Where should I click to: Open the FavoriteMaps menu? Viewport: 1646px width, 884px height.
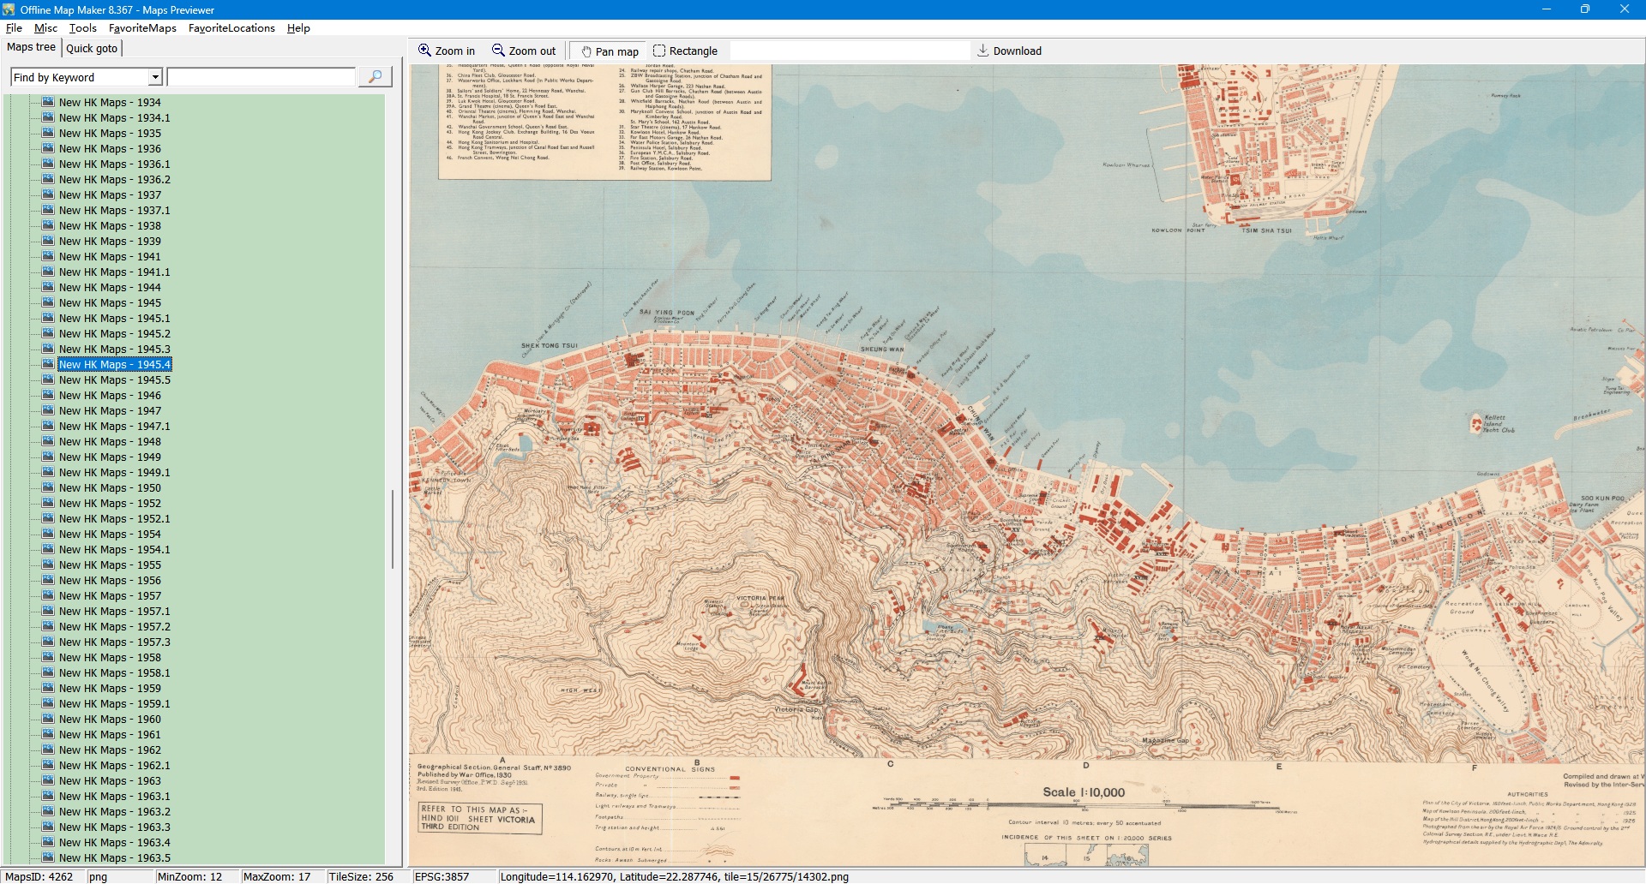pyautogui.click(x=142, y=28)
